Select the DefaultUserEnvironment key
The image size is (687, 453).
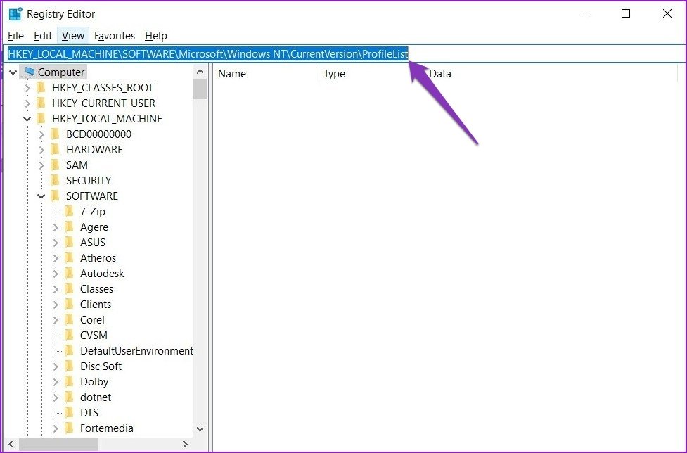(136, 351)
